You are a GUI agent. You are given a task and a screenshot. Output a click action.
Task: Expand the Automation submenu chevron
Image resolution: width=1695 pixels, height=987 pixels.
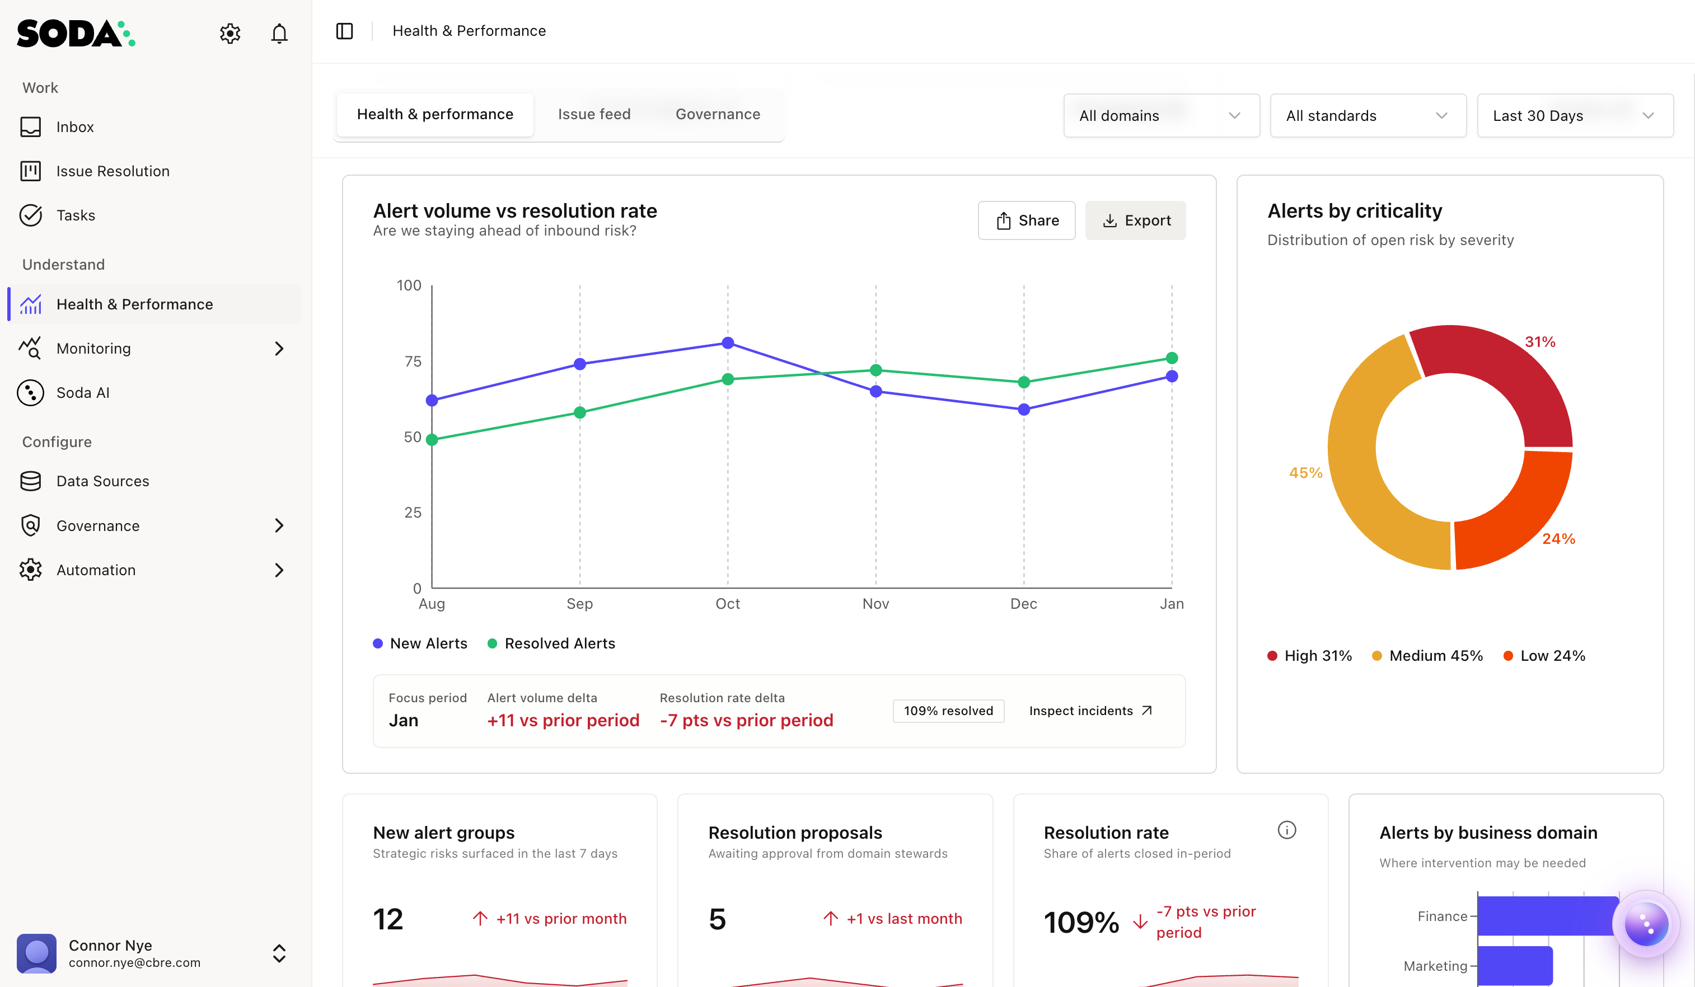coord(279,570)
